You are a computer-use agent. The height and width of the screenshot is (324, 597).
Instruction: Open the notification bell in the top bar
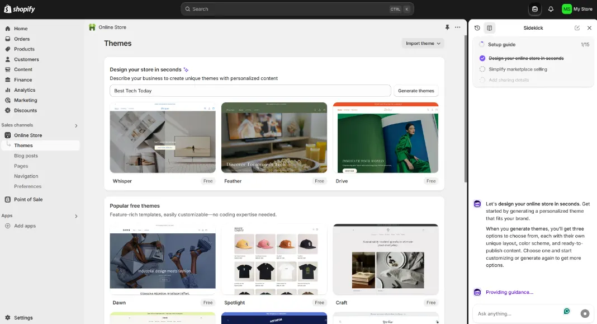(551, 8)
